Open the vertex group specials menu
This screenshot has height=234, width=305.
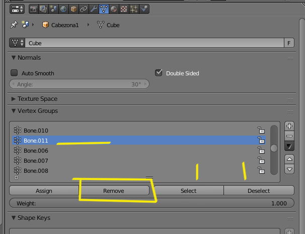tap(289, 146)
